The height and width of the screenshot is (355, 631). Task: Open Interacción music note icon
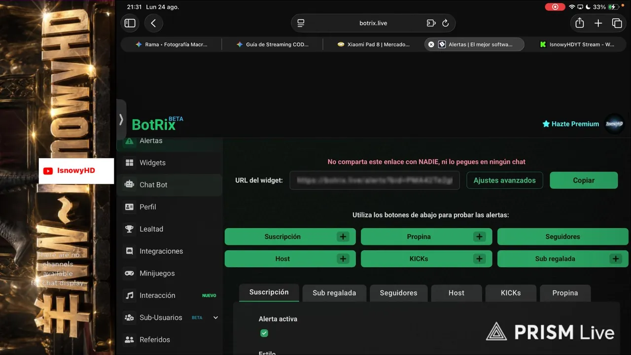click(x=129, y=295)
